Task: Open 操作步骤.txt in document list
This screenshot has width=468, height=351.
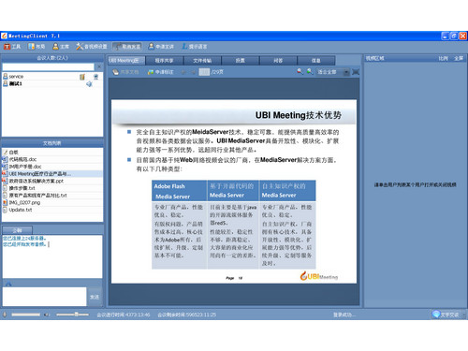Action: tap(52, 188)
